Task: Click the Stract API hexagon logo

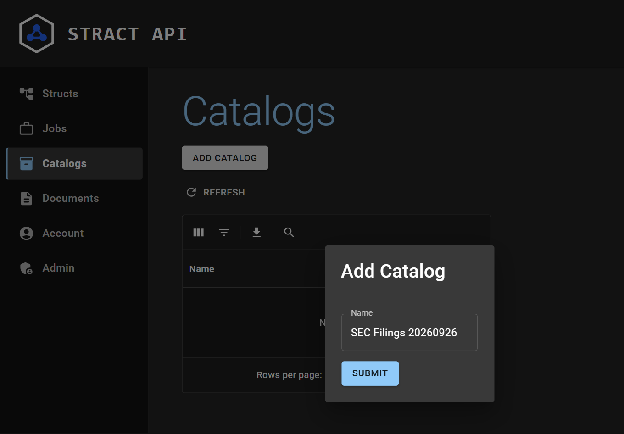Action: (37, 33)
